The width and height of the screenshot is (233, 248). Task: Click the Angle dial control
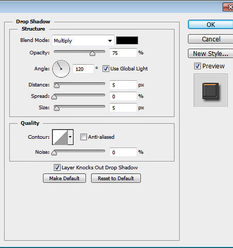(x=61, y=69)
